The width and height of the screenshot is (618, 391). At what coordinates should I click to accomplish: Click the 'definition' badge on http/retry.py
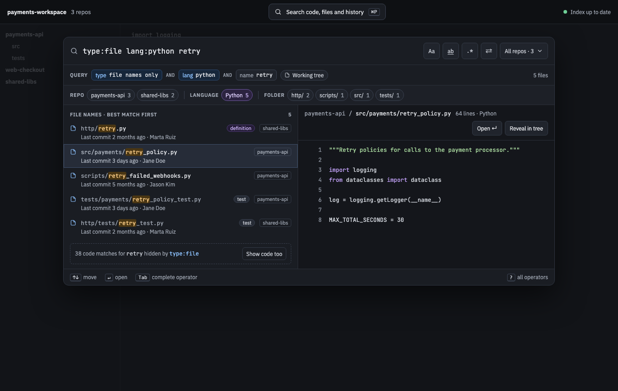pyautogui.click(x=241, y=128)
